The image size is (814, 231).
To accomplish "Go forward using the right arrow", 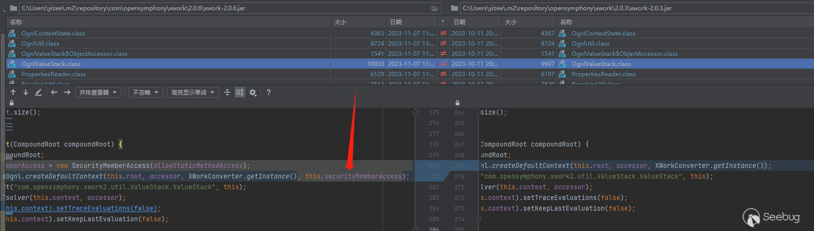I will 67,92.
